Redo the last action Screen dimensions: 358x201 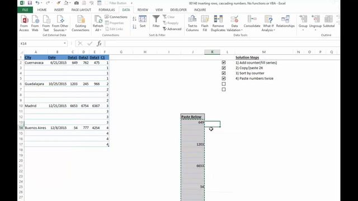click(x=48, y=3)
